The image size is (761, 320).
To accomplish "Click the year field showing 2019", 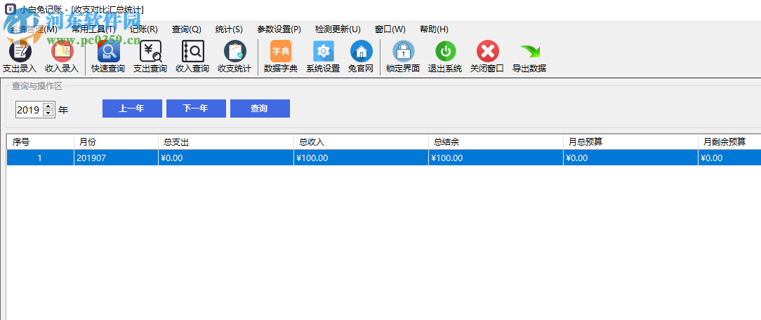I will point(29,110).
